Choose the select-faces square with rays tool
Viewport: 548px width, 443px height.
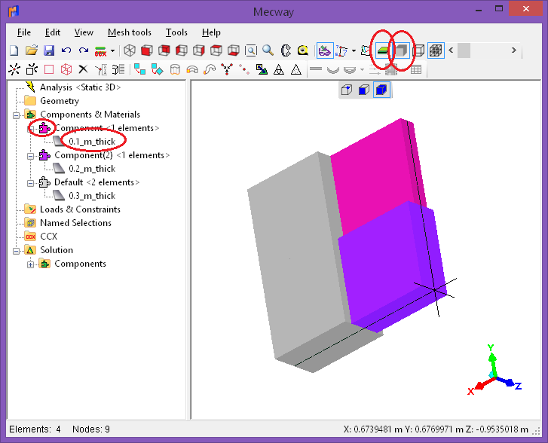32,69
